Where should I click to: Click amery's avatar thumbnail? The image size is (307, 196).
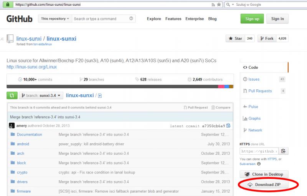pos(12,126)
